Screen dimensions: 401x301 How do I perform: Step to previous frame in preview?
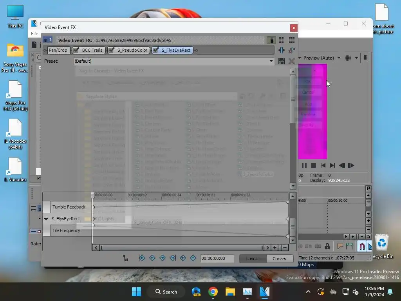click(341, 166)
